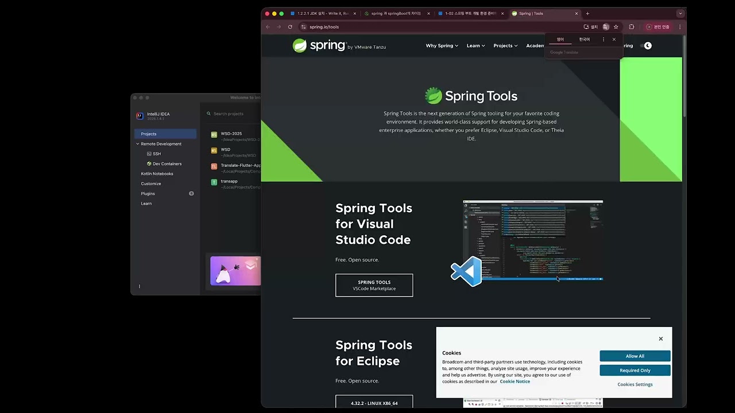Open Plugins in IntelliJ sidebar

[148, 193]
